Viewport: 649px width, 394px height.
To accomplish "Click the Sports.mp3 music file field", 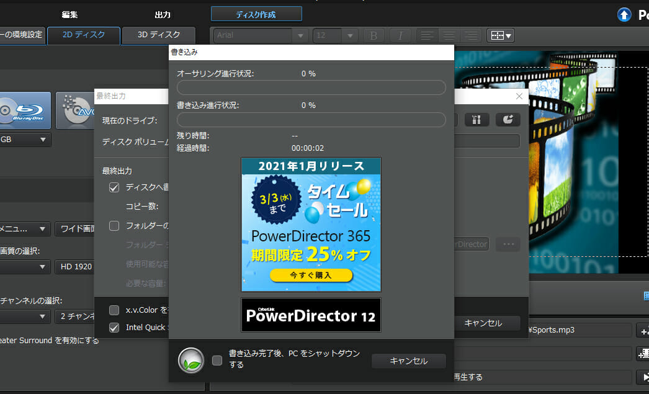I will [x=580, y=330].
